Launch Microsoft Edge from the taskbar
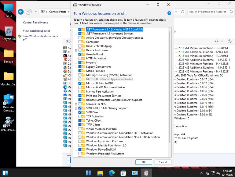This screenshot has width=235, height=177. click(112, 173)
